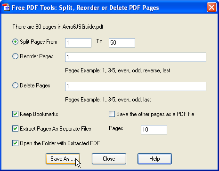Uncheck the Keep Bookmarks checkbox
The height and width of the screenshot is (171, 219).
tap(15, 114)
